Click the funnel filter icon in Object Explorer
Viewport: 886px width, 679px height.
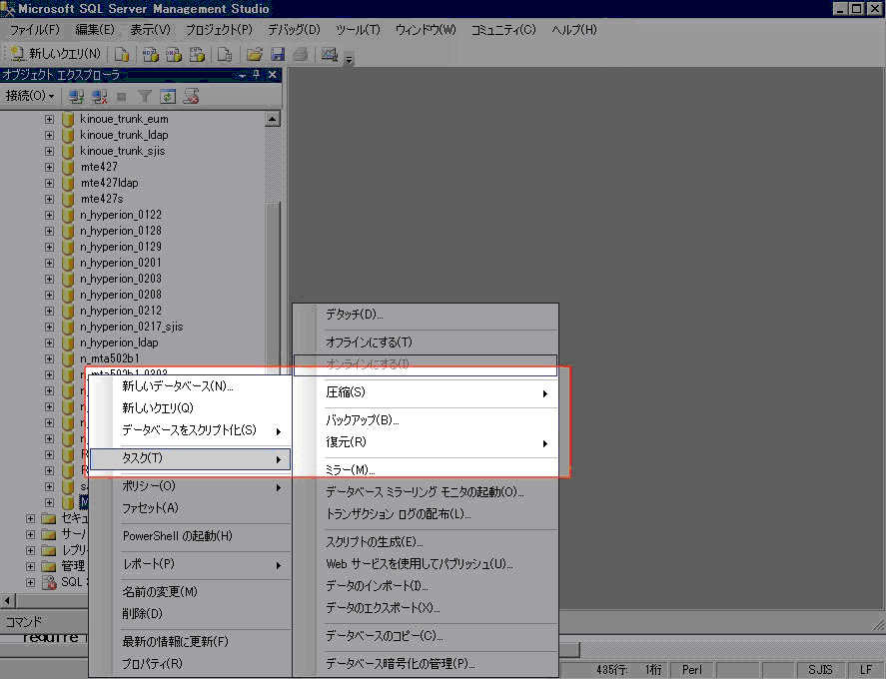pos(145,97)
